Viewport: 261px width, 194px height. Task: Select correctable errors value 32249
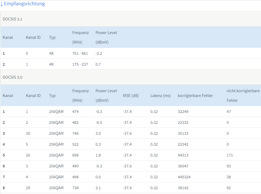click(183, 112)
